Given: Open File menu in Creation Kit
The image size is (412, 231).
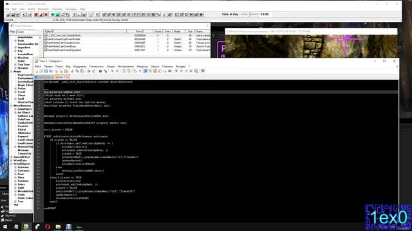Looking at the screenshot, I should pos(7,9).
